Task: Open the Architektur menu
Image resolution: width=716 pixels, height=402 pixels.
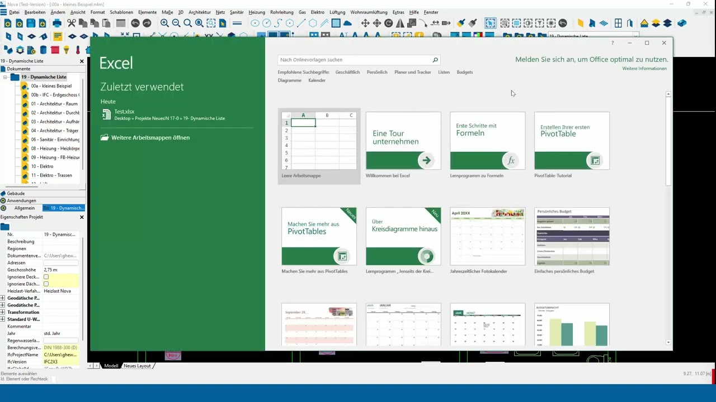Action: point(200,12)
